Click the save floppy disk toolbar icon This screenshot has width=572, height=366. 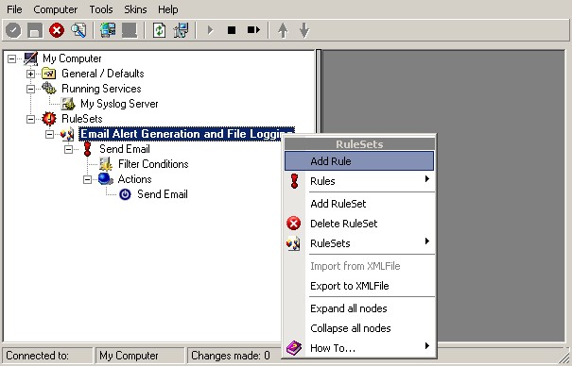point(35,30)
